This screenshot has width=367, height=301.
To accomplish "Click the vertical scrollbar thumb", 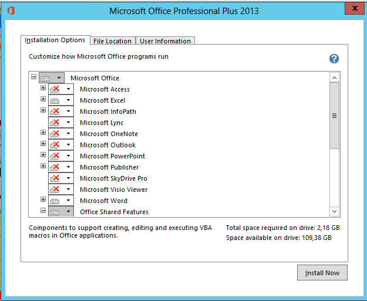I will (x=335, y=116).
